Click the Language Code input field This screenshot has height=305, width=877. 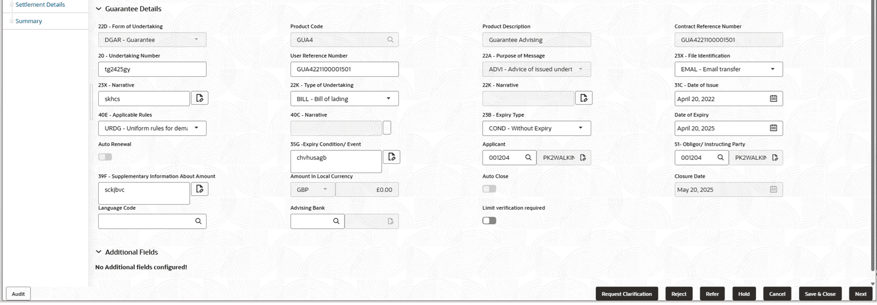click(x=152, y=221)
